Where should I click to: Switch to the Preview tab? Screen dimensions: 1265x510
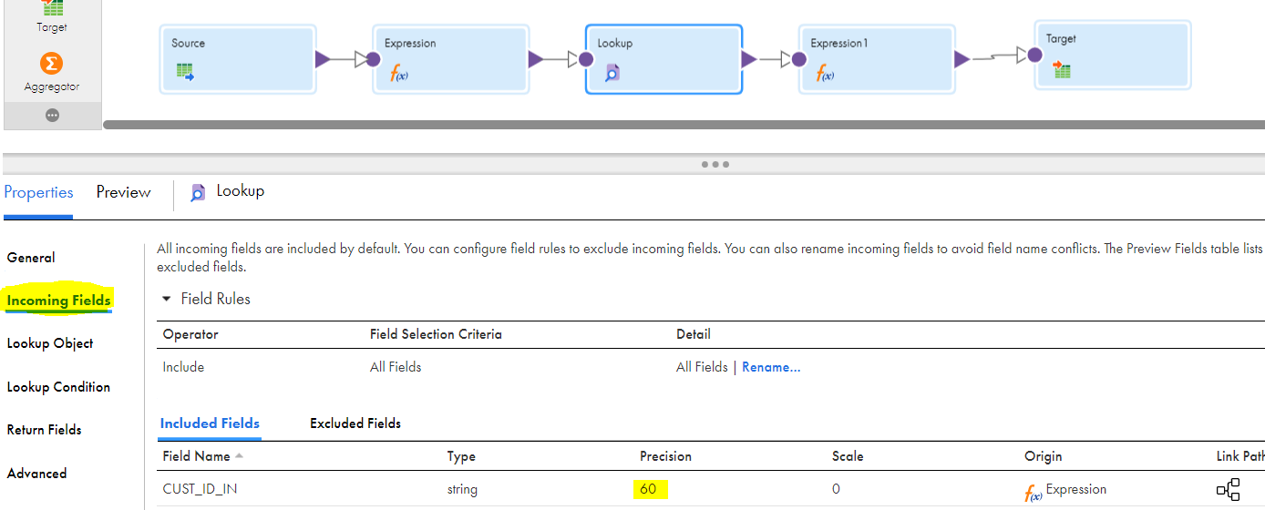pyautogui.click(x=123, y=192)
